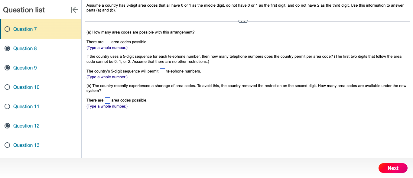
Task: Open Question 13 from the list
Action: click(26, 145)
